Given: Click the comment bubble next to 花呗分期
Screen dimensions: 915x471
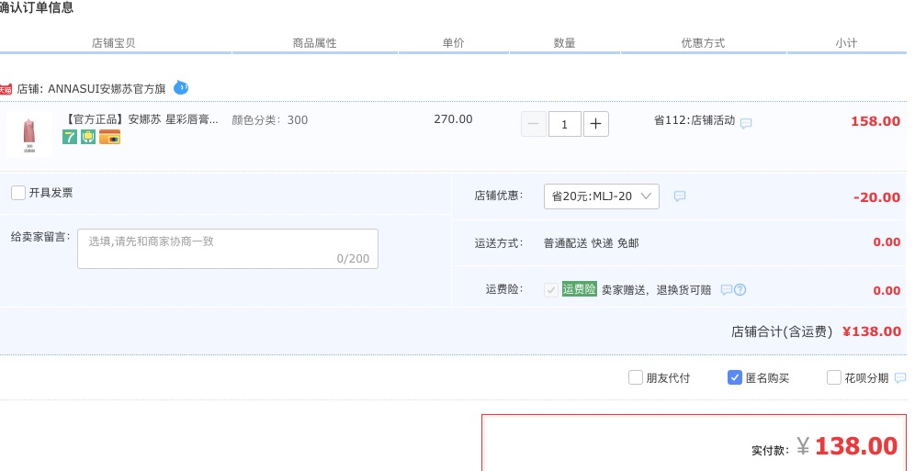Looking at the screenshot, I should (899, 377).
